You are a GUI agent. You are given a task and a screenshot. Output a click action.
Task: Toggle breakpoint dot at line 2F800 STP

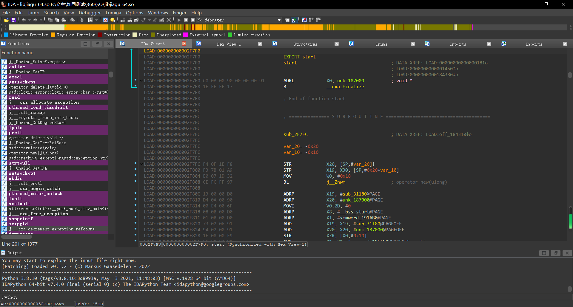click(135, 169)
